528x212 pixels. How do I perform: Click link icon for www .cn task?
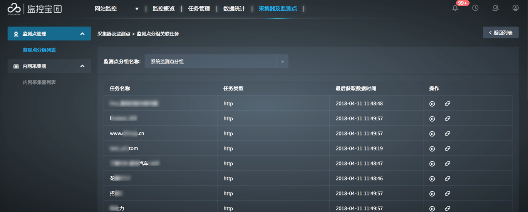[x=448, y=134]
